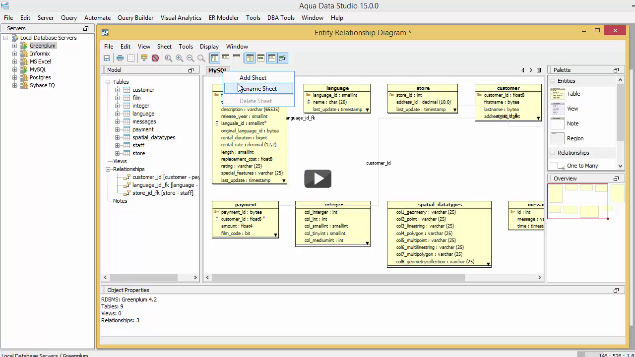Expand the film table node
Viewport: 635px width, 357px height.
tap(118, 98)
